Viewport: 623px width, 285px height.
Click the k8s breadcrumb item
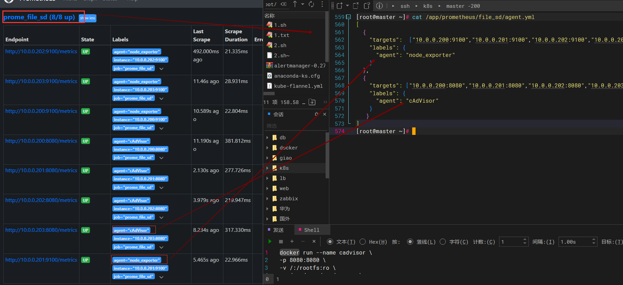428,6
